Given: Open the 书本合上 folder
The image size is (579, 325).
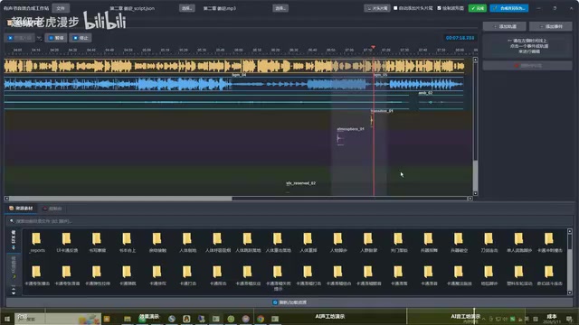Looking at the screenshot, I should [x=127, y=242].
